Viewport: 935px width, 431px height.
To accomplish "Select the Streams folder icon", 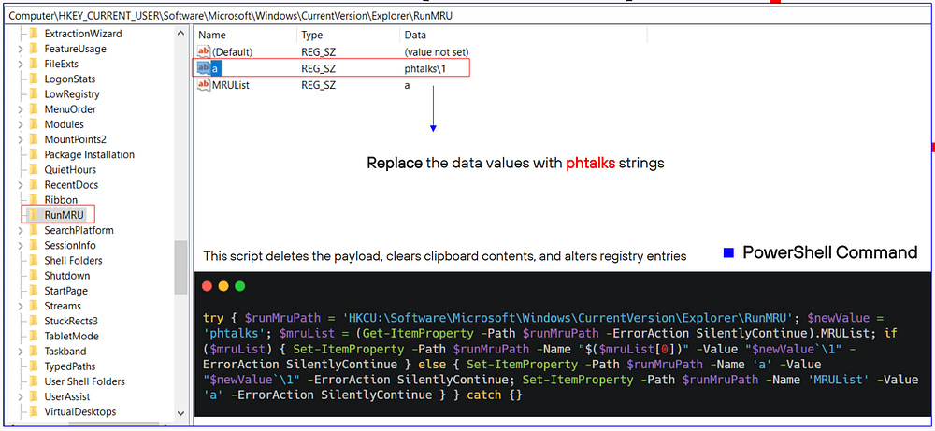I will click(x=34, y=306).
